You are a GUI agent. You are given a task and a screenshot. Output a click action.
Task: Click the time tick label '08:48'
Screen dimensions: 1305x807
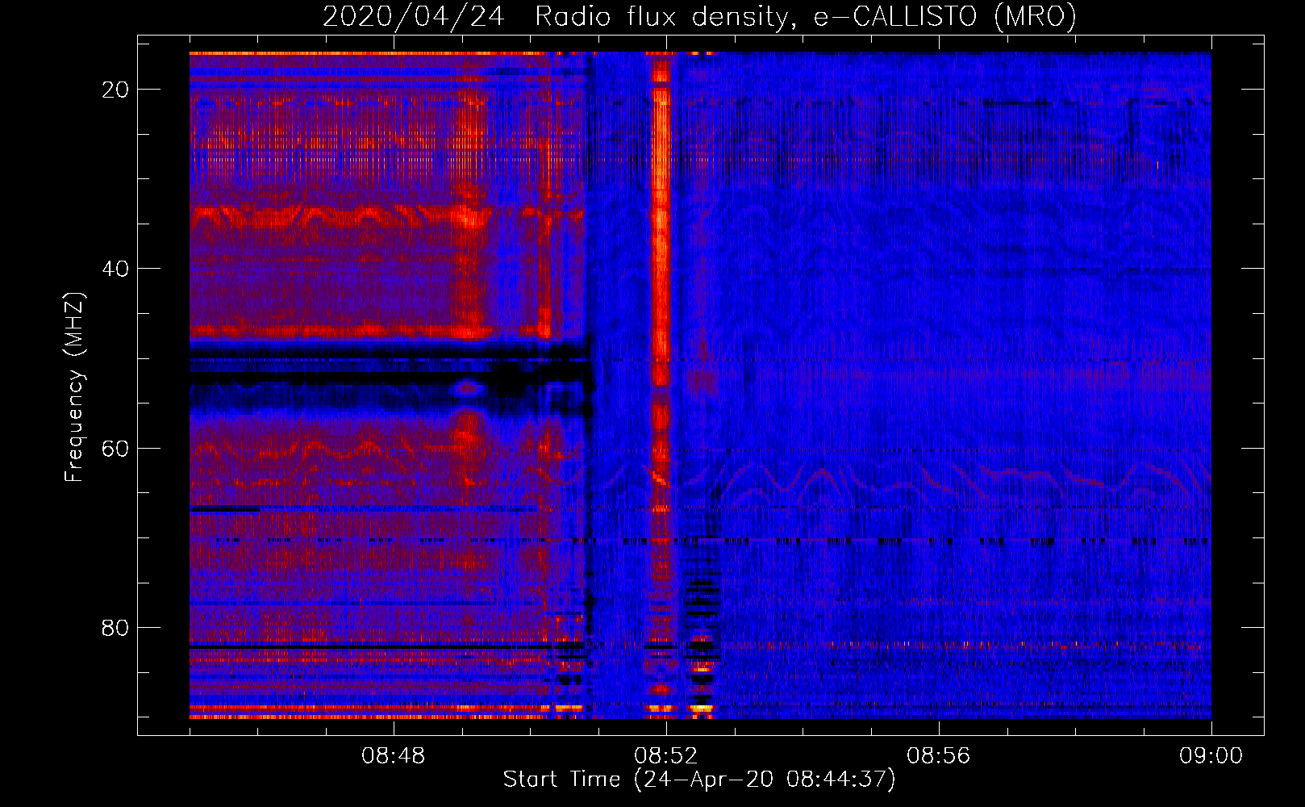[394, 756]
